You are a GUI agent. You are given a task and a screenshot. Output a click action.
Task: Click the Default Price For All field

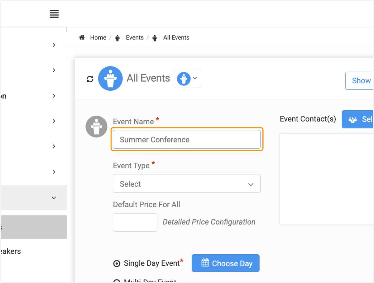(135, 223)
